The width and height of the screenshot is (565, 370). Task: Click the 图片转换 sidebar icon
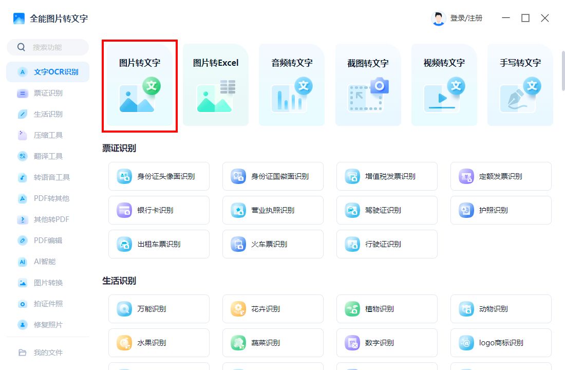point(22,282)
